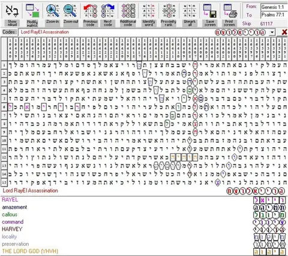Image resolution: width=288 pixels, height=256 pixels.
Task: Open Proximity rank tool
Action: pyautogui.click(x=169, y=11)
